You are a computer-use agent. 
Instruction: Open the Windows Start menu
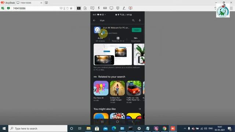pyautogui.click(x=4, y=128)
